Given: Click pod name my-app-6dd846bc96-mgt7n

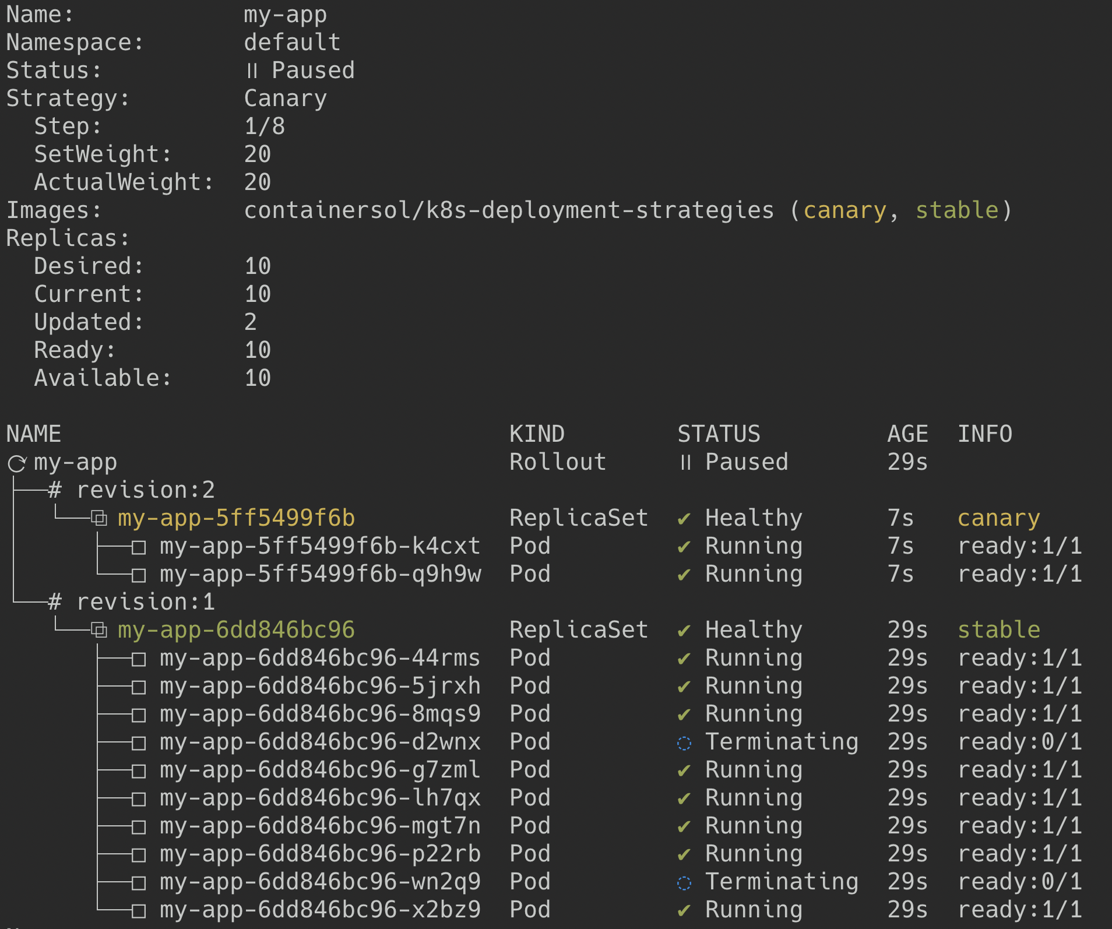Looking at the screenshot, I should (320, 826).
